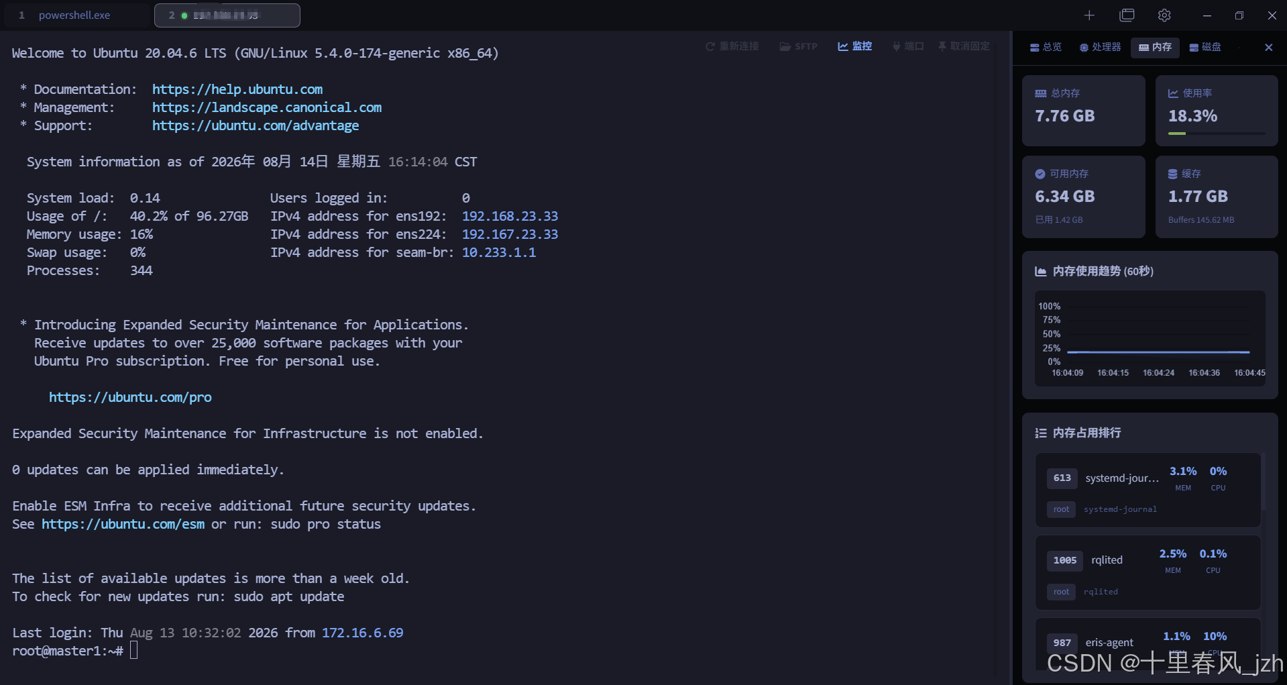Select the 内存 memory tab
This screenshot has width=1287, height=685.
pyautogui.click(x=1155, y=47)
